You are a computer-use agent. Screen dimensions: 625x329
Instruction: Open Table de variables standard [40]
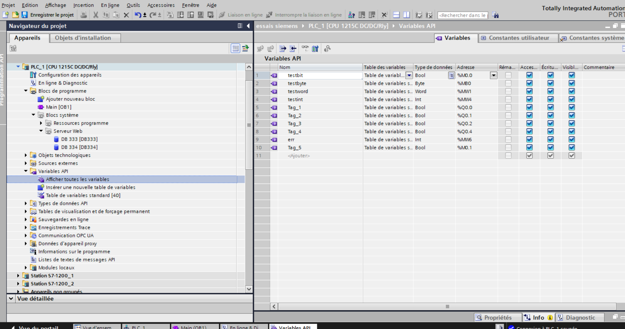pyautogui.click(x=83, y=195)
